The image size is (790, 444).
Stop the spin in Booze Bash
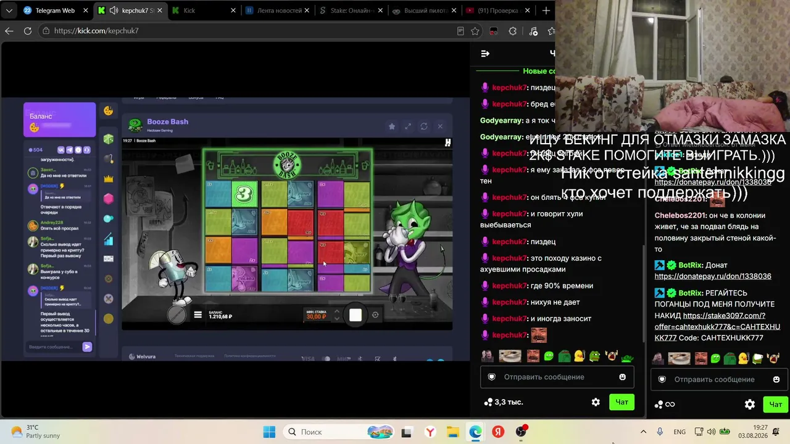(355, 315)
